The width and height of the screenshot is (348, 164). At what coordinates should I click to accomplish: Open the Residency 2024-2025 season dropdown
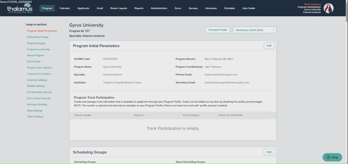pyautogui.click(x=254, y=30)
